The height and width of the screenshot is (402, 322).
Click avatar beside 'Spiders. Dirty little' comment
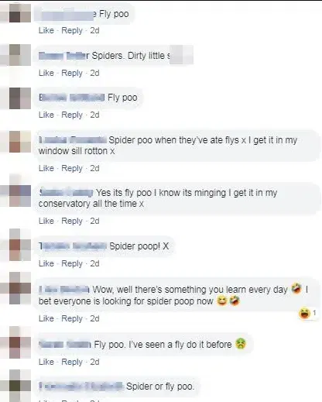(20, 55)
